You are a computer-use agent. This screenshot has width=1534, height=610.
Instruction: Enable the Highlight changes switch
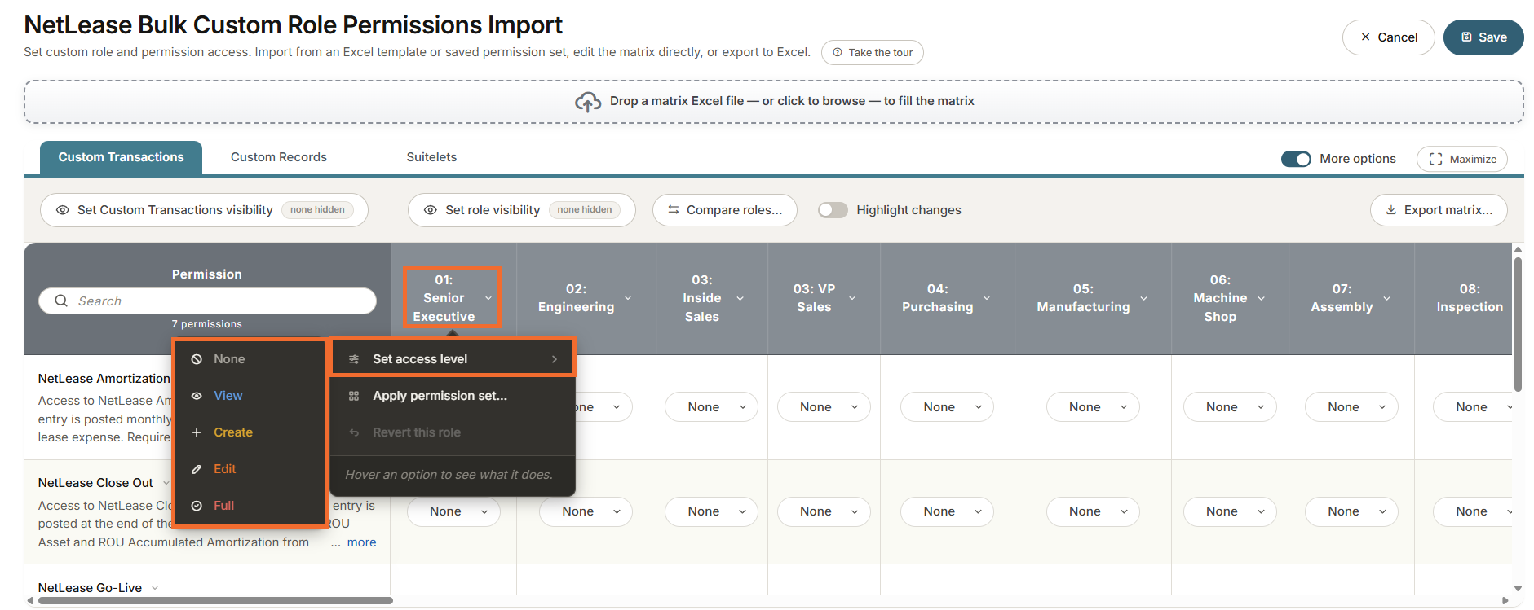833,210
